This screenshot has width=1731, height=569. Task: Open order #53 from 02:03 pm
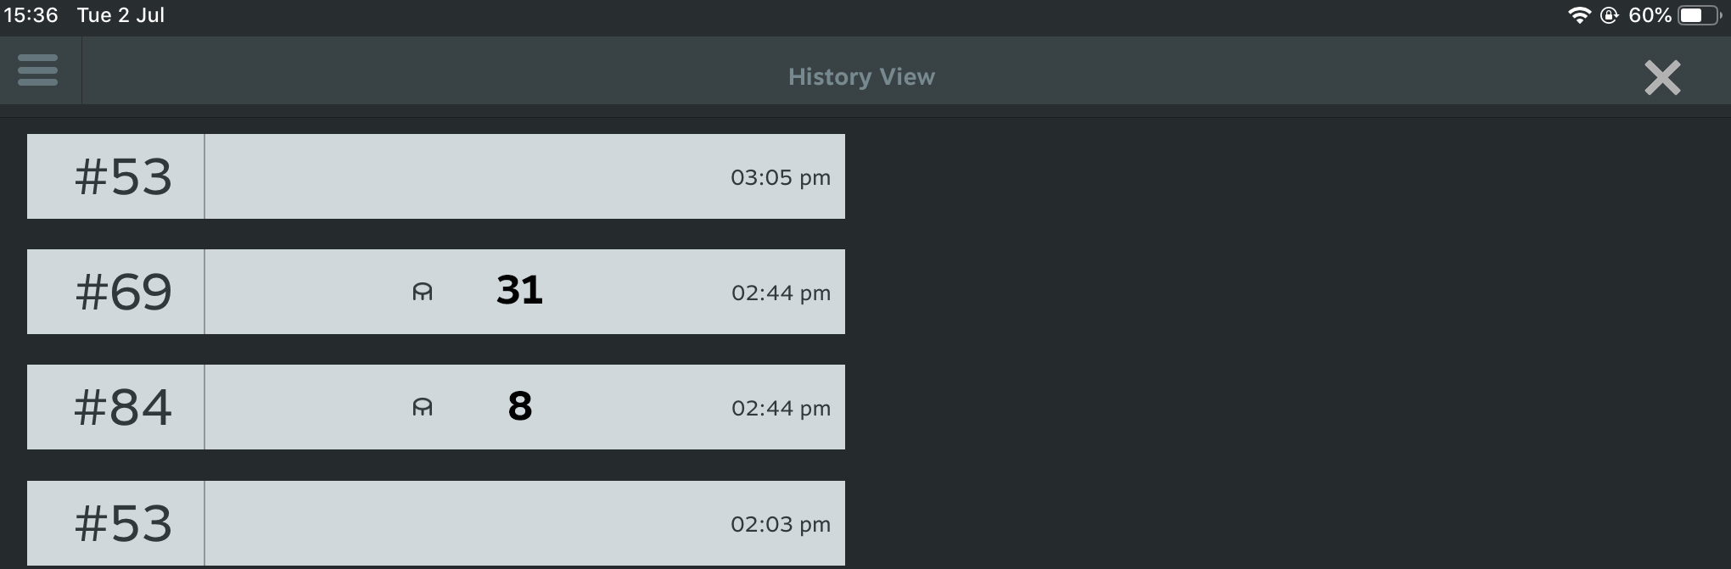pyautogui.click(x=436, y=523)
